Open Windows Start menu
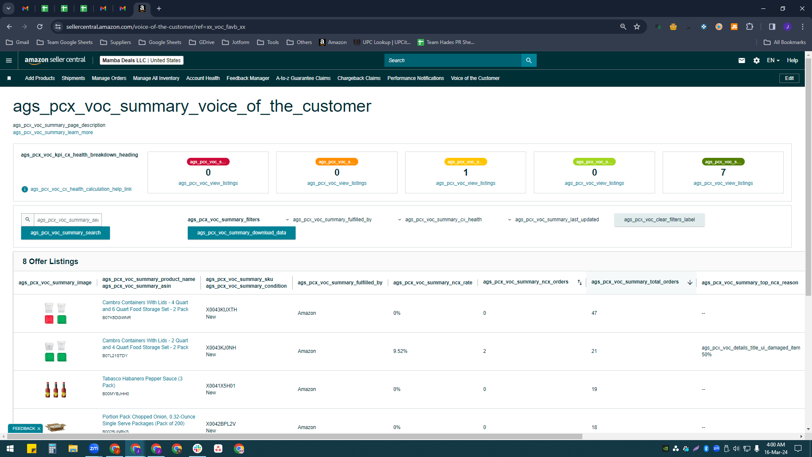This screenshot has width=812, height=457. (10, 449)
